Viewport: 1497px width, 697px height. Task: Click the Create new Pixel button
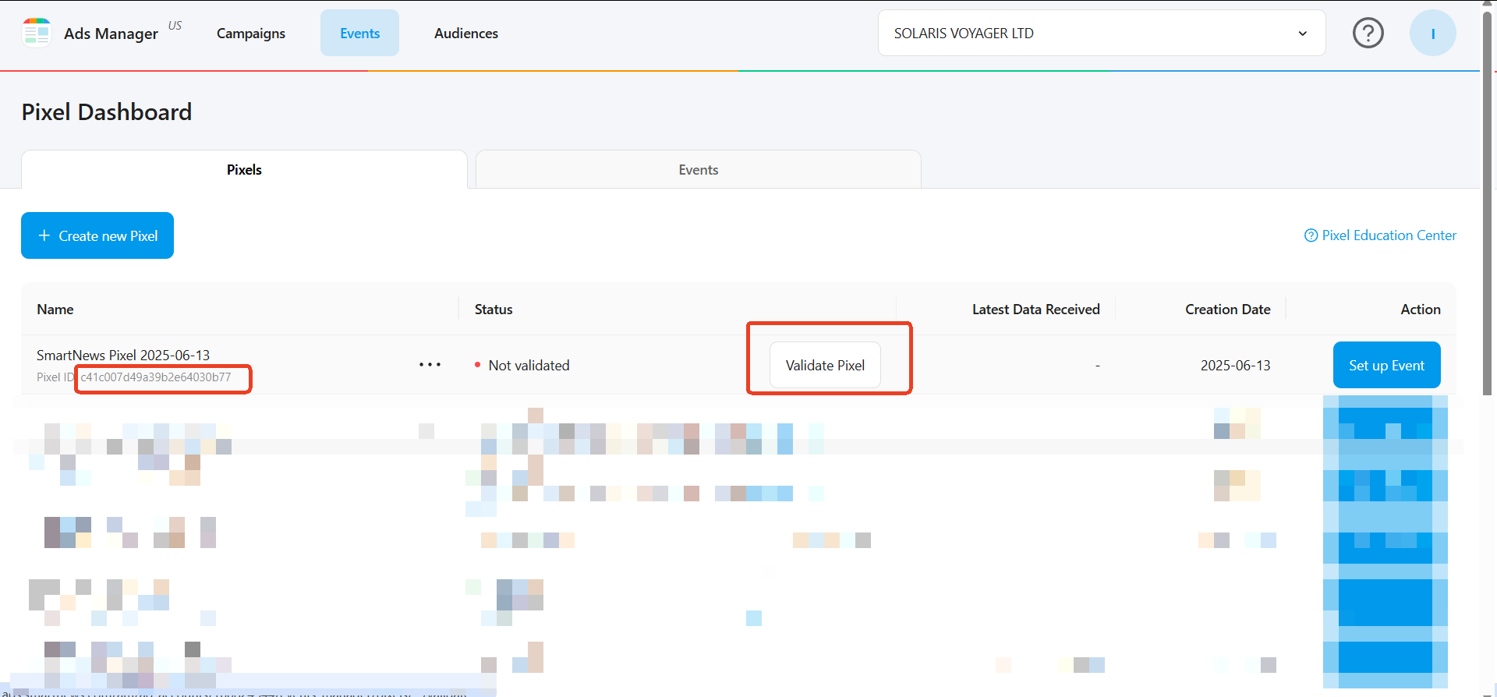point(97,235)
